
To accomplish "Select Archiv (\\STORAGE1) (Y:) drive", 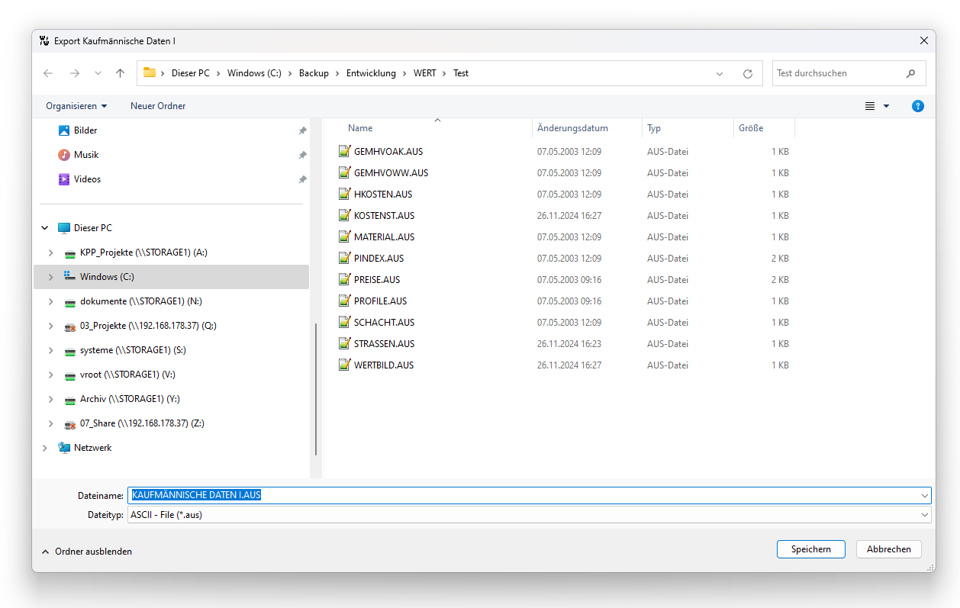I will coord(130,399).
